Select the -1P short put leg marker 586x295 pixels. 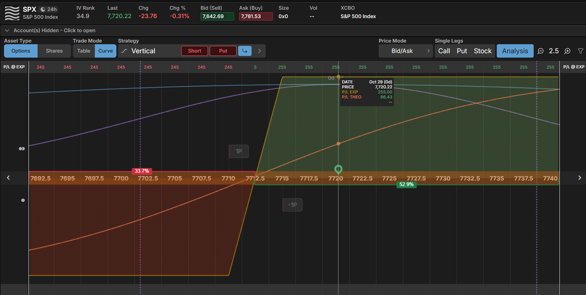(292, 205)
